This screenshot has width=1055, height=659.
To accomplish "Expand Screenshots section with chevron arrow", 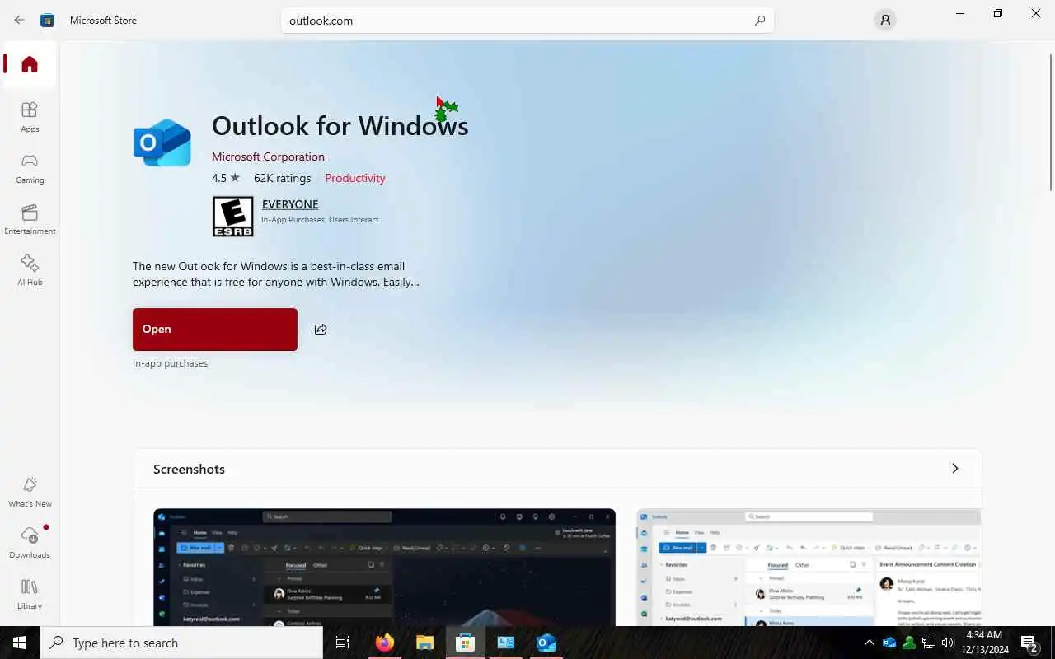I will [x=955, y=469].
